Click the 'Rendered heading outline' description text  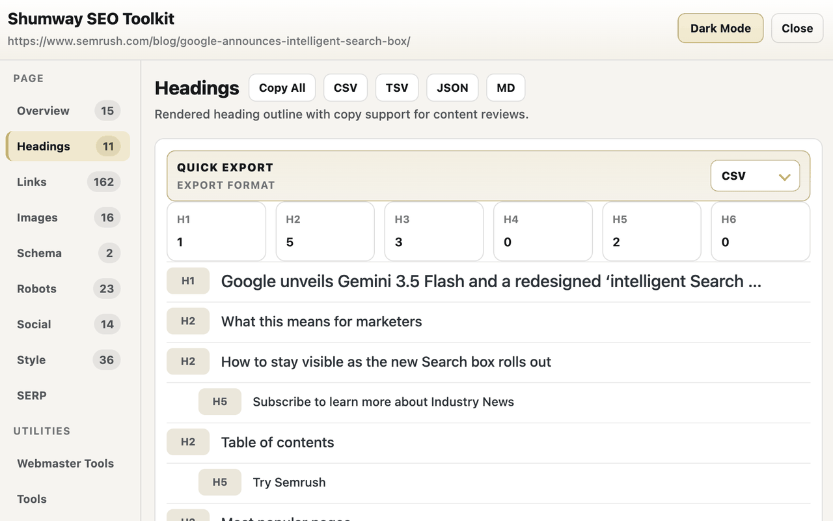point(342,115)
